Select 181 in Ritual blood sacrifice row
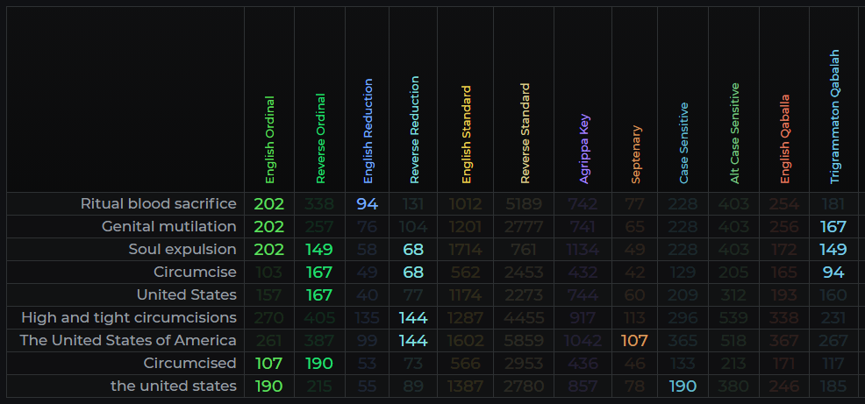This screenshot has width=865, height=404. [833, 204]
